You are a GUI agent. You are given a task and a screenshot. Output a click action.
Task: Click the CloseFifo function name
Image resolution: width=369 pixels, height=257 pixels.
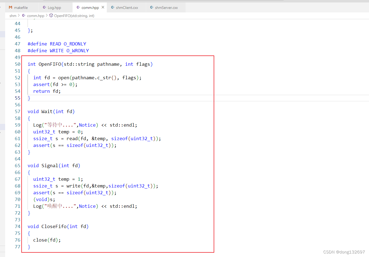pyautogui.click(x=54, y=226)
